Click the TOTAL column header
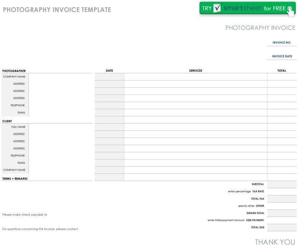The image size is (298, 246). 282,71
